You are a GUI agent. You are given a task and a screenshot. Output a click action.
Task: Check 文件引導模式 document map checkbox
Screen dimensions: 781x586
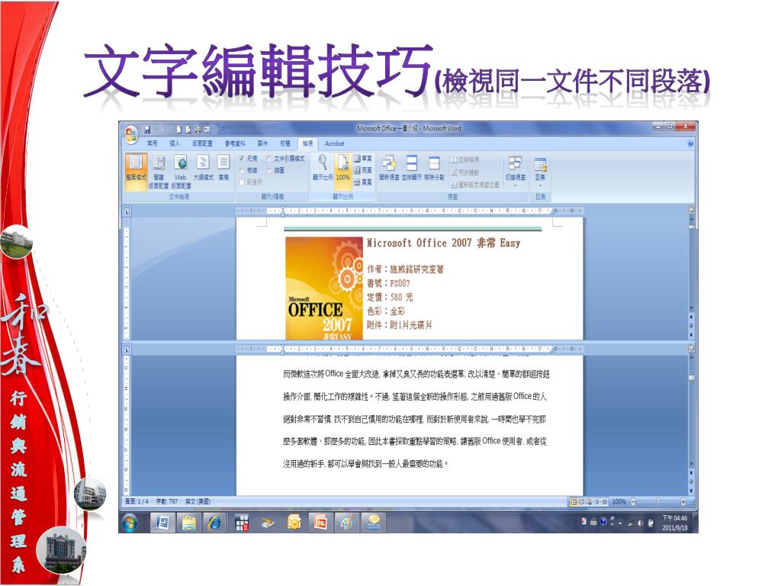point(269,159)
